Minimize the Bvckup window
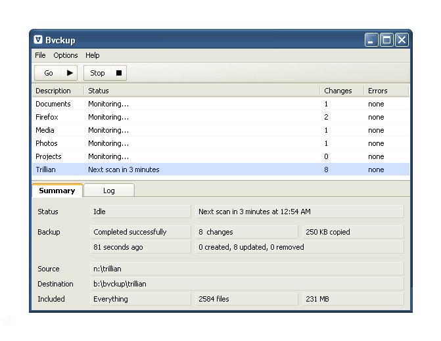441x341 pixels. (371, 39)
